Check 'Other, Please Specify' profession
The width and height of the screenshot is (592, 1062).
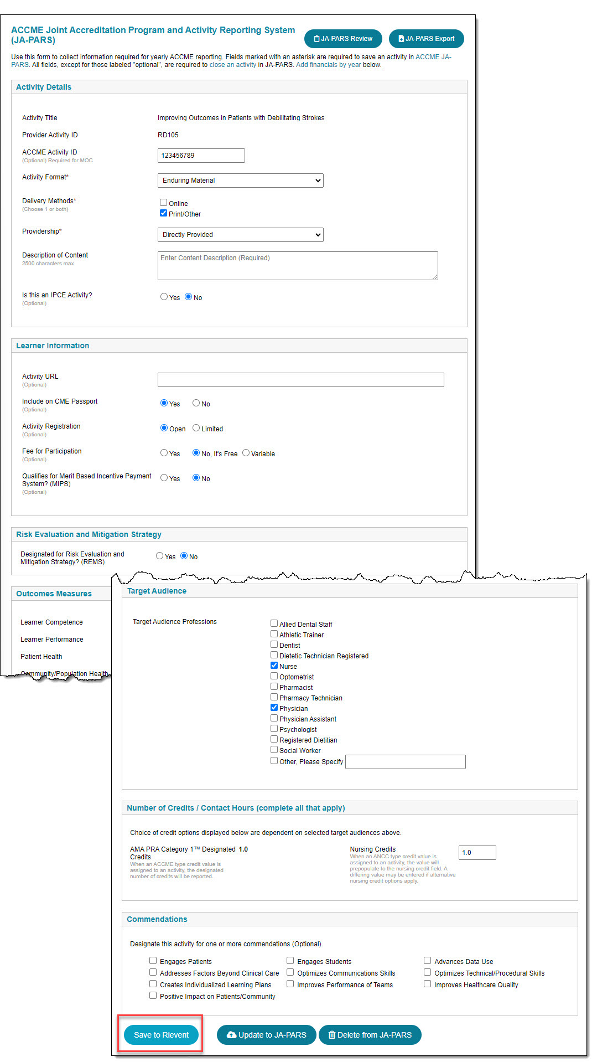coord(274,761)
